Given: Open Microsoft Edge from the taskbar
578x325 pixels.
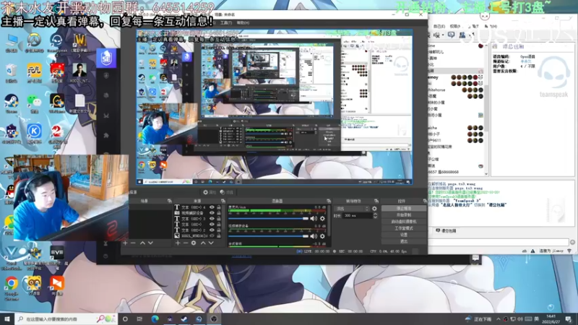Looking at the screenshot, I should click(155, 318).
